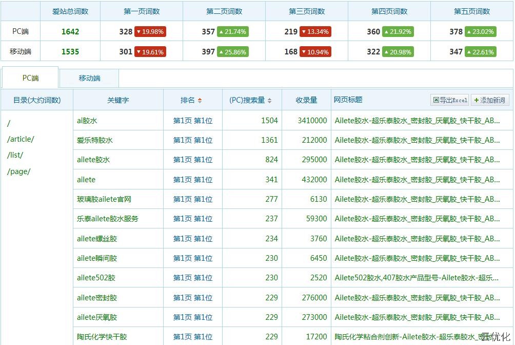The height and width of the screenshot is (345, 515).
Task: Switch to the 移动端 tab
Action: (89, 78)
